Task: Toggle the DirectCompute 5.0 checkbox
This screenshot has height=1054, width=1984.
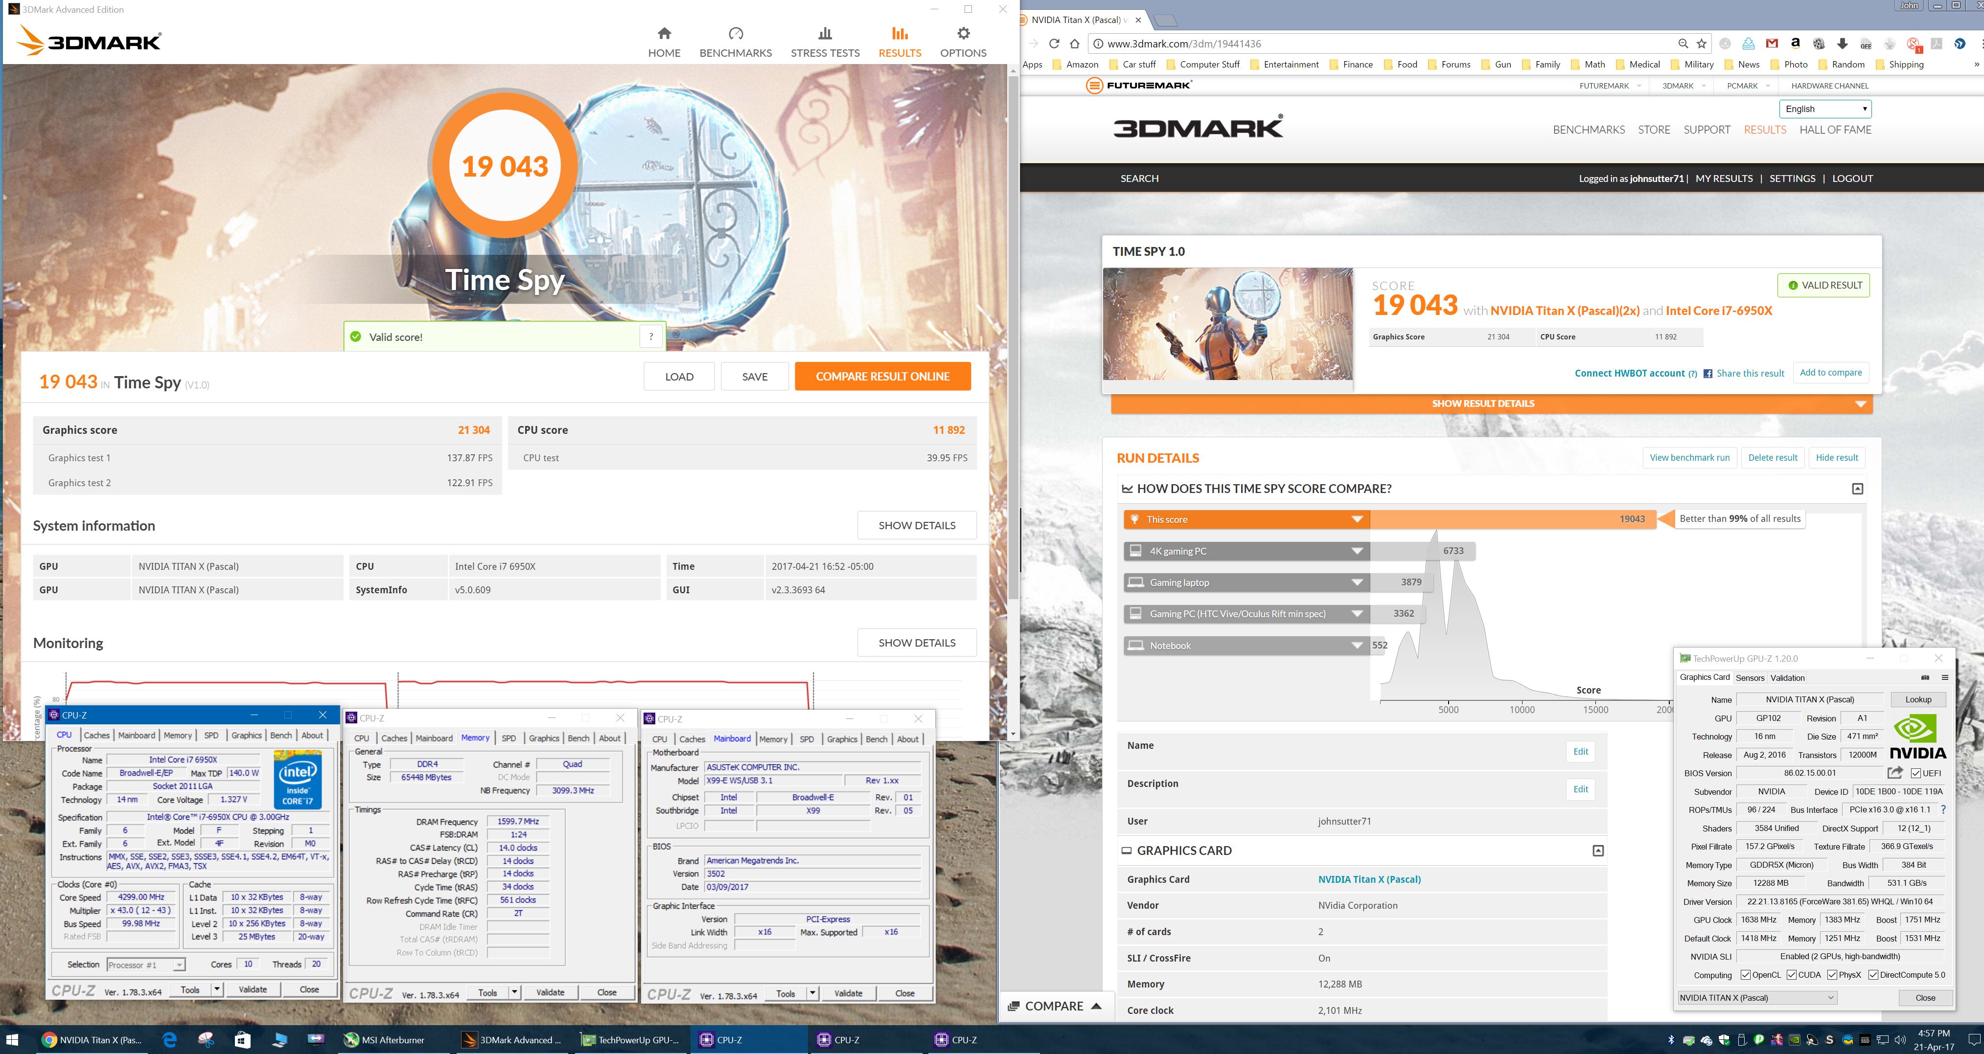Action: pyautogui.click(x=1873, y=975)
